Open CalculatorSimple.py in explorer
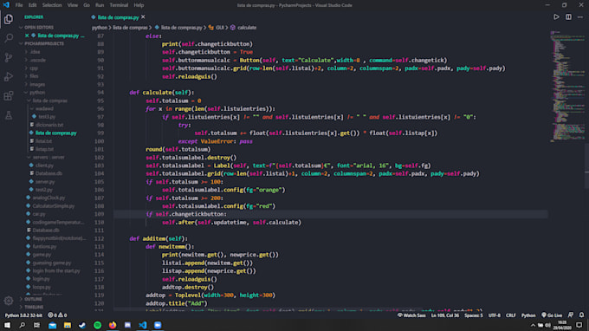Image resolution: width=589 pixels, height=331 pixels. tap(53, 206)
